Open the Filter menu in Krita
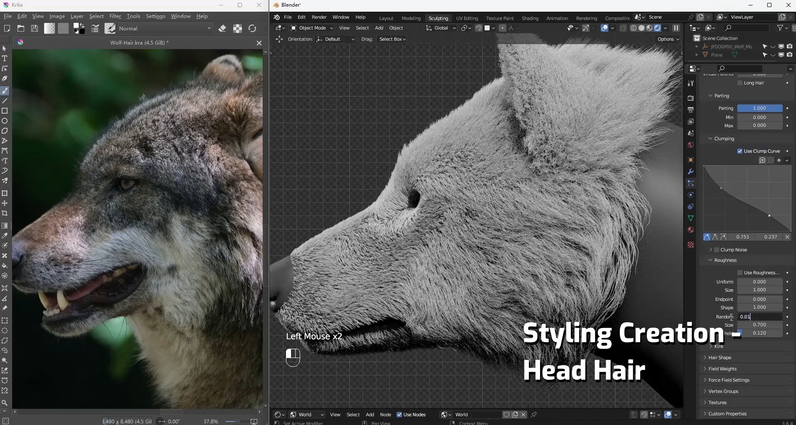Viewport: 796px width, 425px height. [x=115, y=16]
